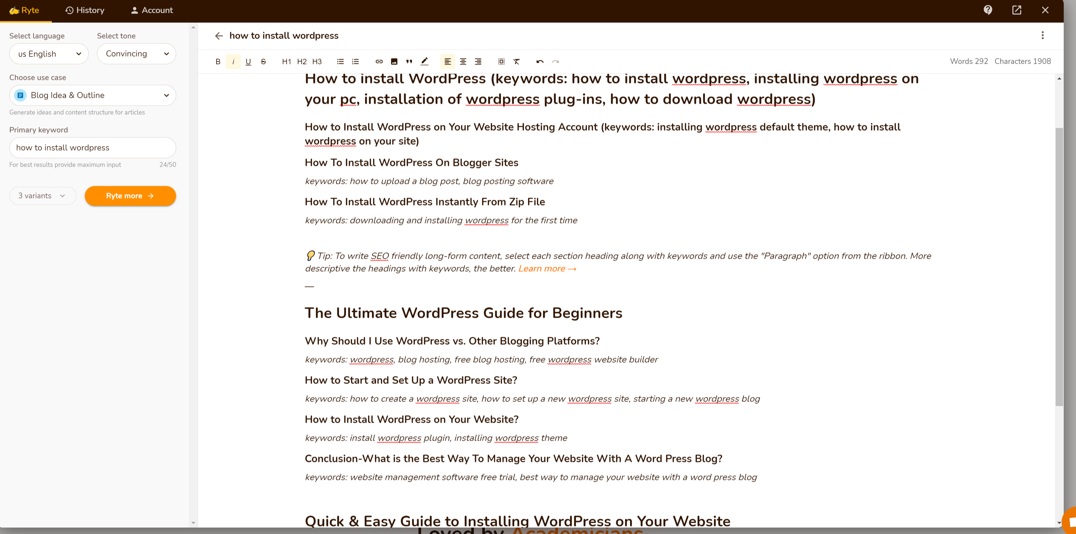
Task: Open the help question mark icon
Action: point(987,10)
